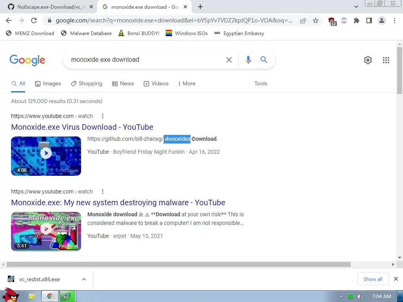This screenshot has height=302, width=403.
Task: Open a new browser tab
Action: point(200,7)
